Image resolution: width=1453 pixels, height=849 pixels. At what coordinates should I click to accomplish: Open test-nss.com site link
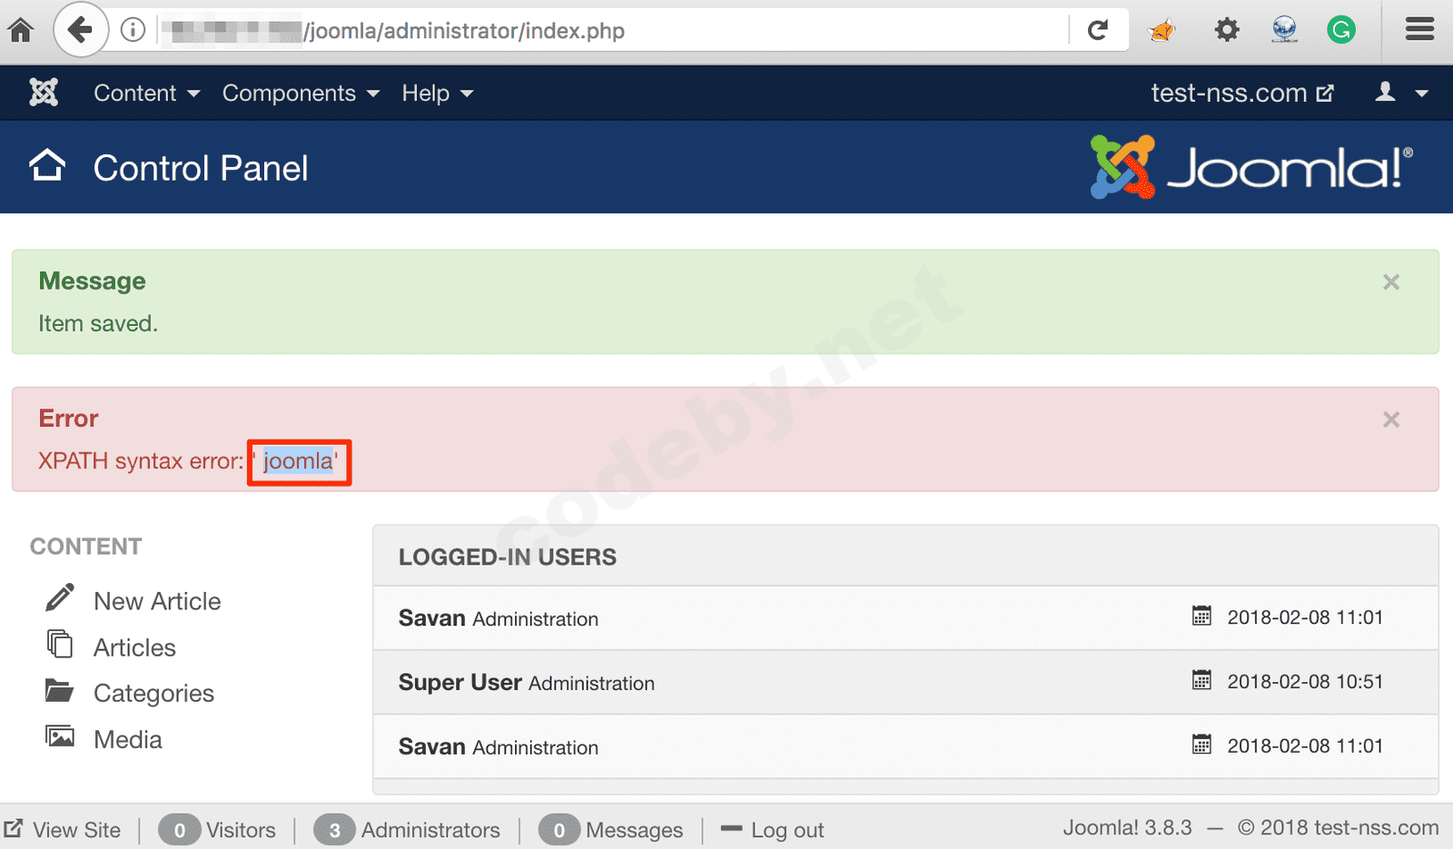[1242, 93]
